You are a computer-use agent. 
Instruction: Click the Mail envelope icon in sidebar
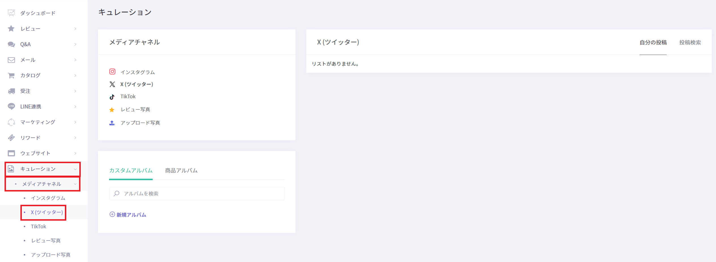11,60
